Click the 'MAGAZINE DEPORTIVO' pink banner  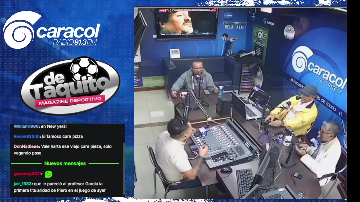[70, 101]
